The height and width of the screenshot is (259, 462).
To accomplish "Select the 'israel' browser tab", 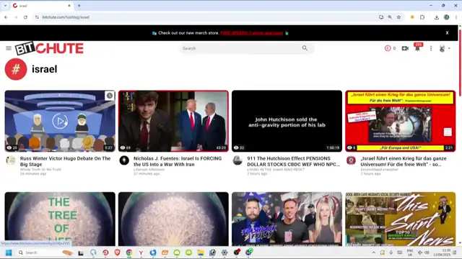I will [x=41, y=6].
